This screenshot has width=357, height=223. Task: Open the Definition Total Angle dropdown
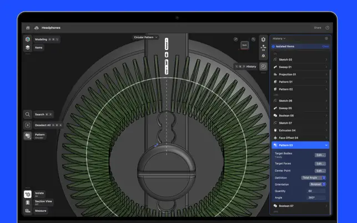(314, 178)
